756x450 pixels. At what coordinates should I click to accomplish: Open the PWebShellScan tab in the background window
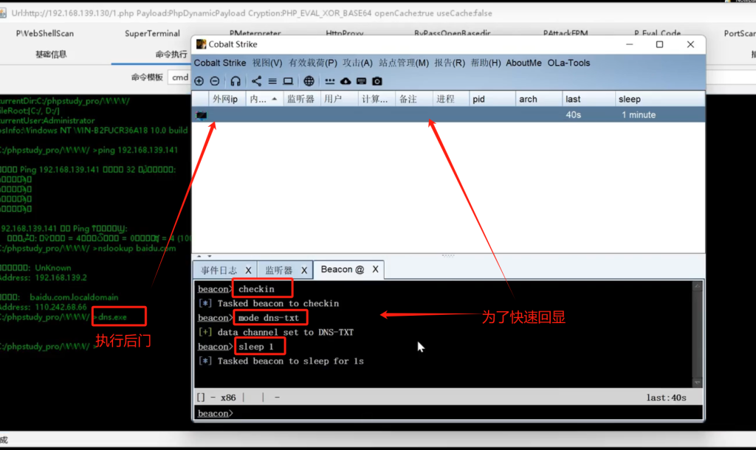(45, 33)
